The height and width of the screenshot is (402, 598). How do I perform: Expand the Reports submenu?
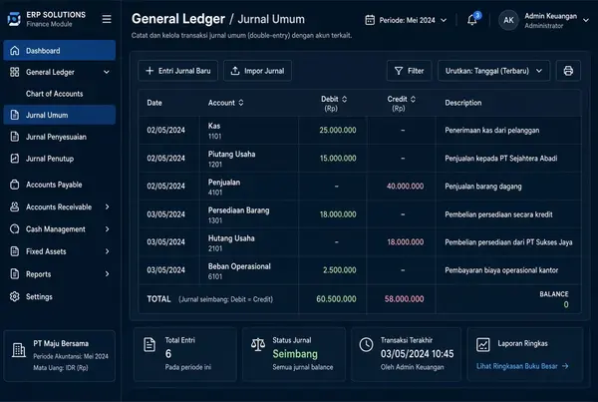[108, 273]
